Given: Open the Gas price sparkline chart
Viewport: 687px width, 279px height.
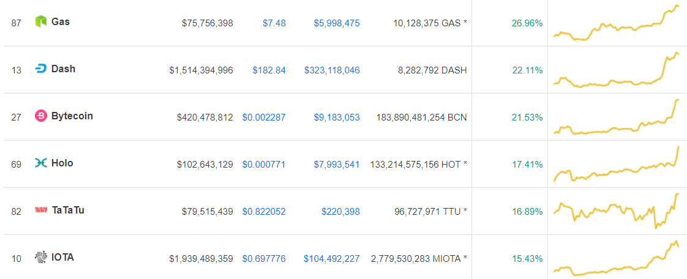Looking at the screenshot, I should click(x=617, y=23).
